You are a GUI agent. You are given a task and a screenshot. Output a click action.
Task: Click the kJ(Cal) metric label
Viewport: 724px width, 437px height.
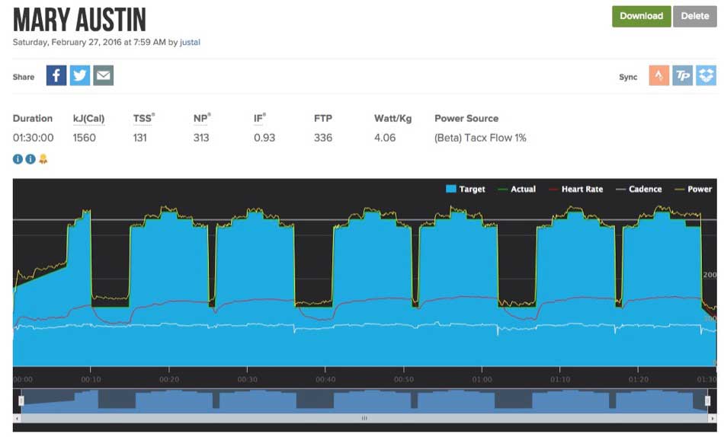coord(88,119)
